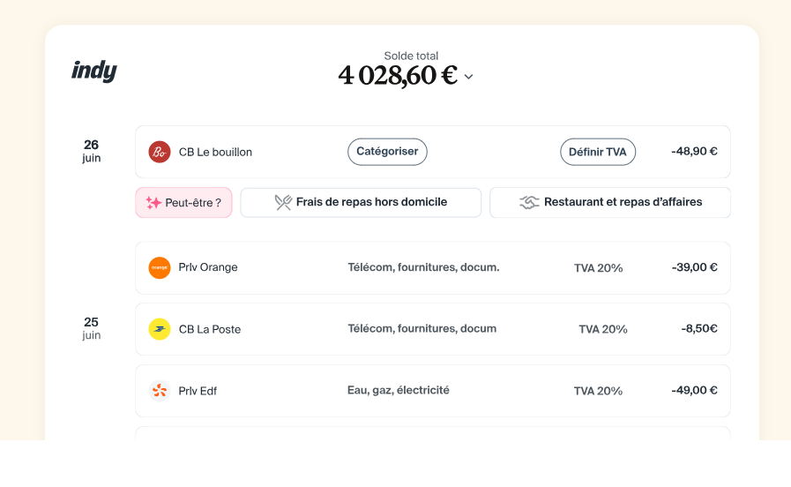The image size is (791, 487).
Task: Click the Orange merchant logo
Action: [160, 267]
